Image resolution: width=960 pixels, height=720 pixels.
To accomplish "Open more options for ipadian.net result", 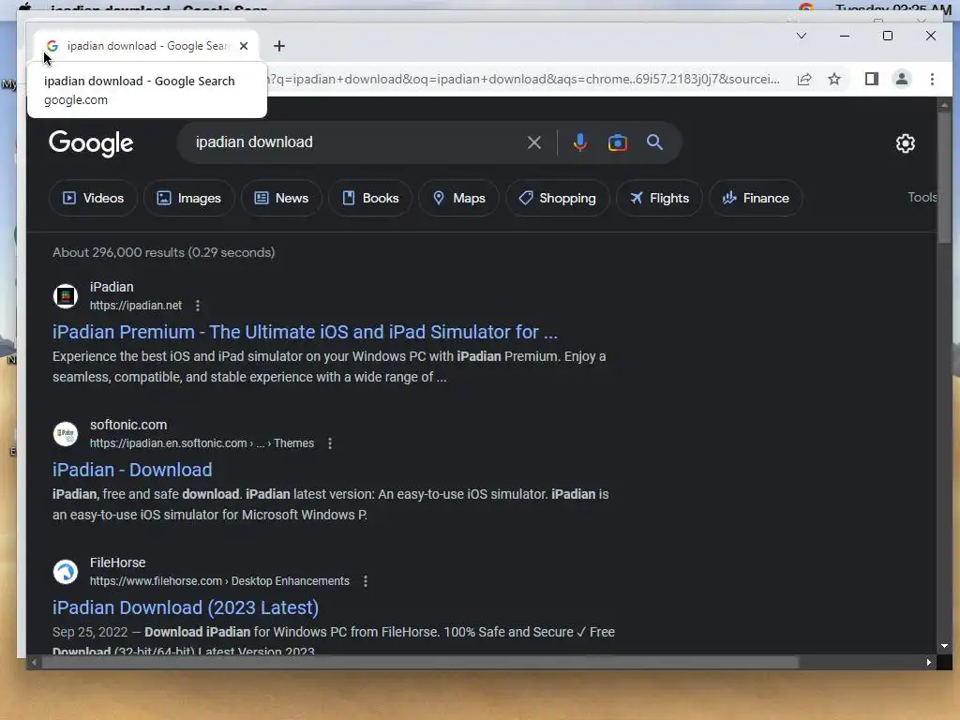I will pyautogui.click(x=197, y=306).
